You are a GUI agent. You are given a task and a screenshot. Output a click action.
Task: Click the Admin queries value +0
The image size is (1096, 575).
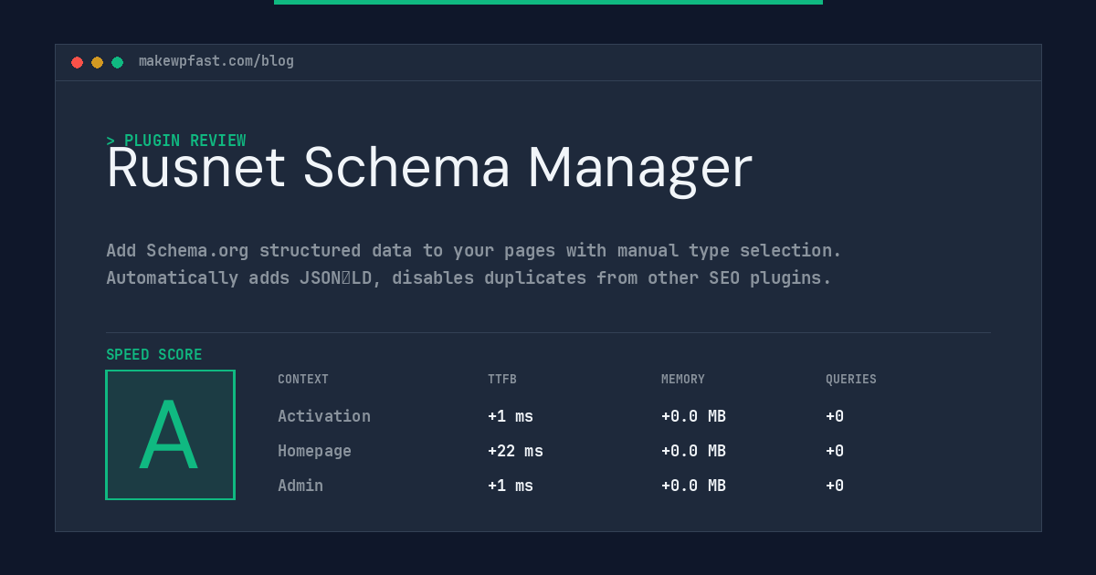pos(835,486)
